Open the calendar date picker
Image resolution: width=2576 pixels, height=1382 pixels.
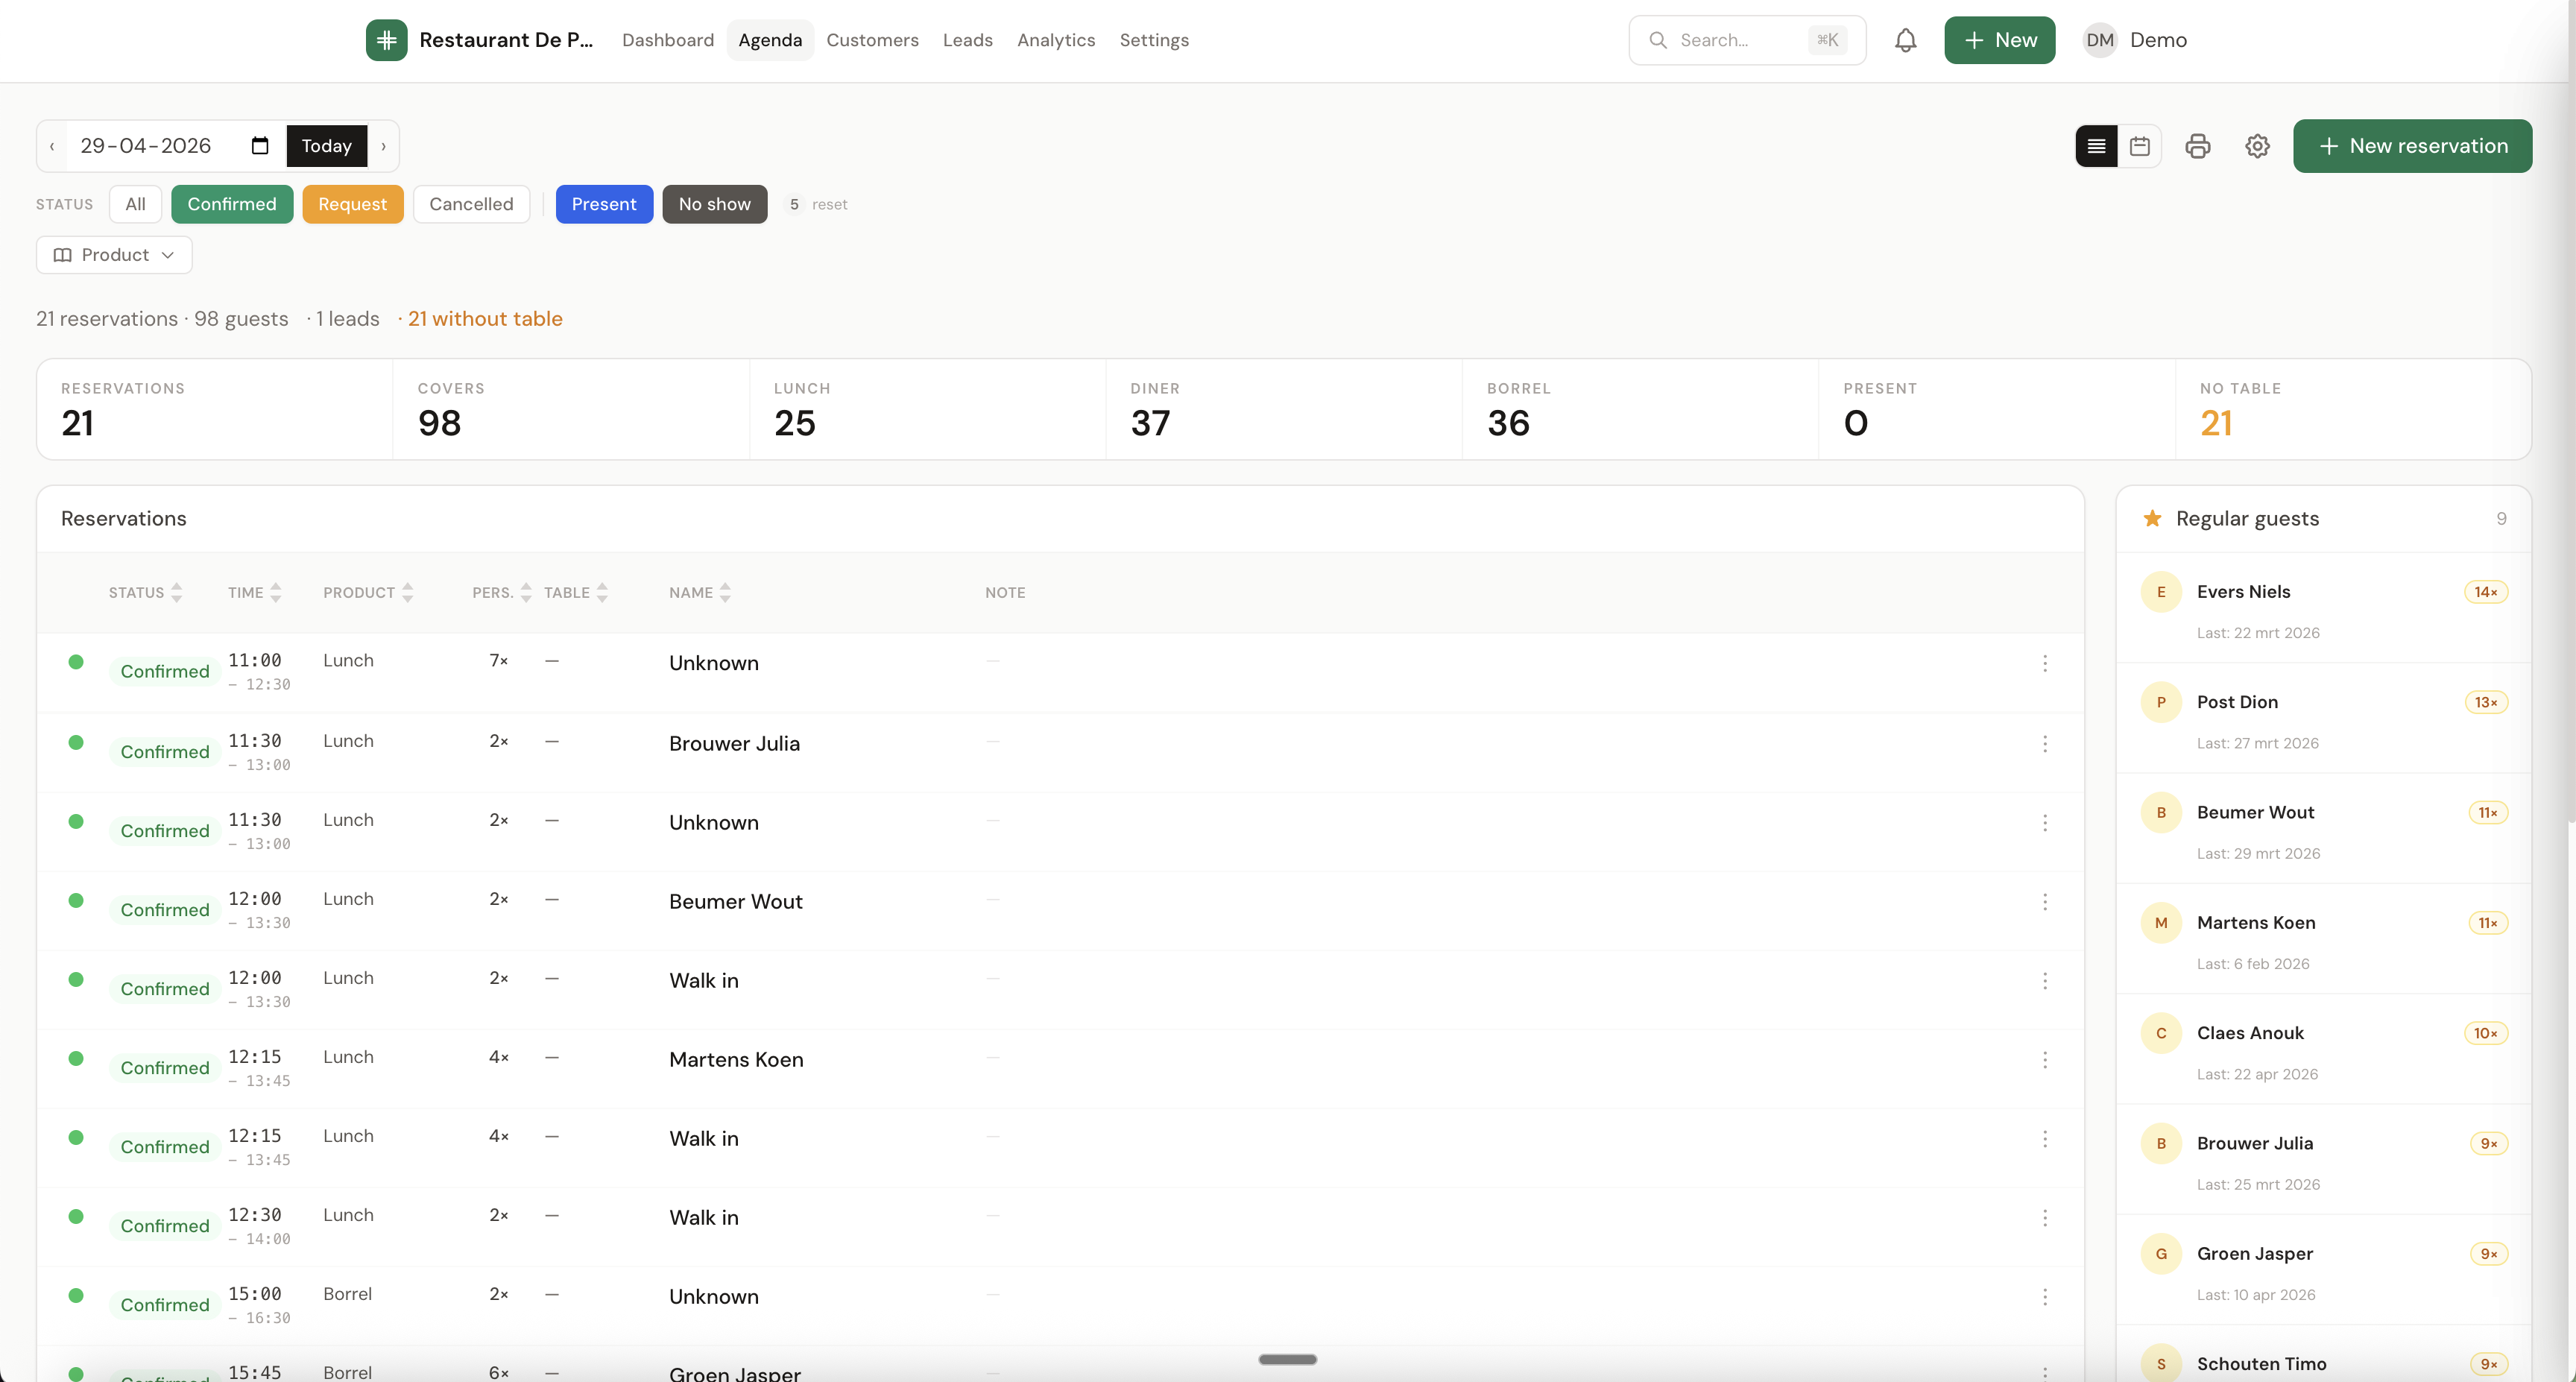pos(259,146)
